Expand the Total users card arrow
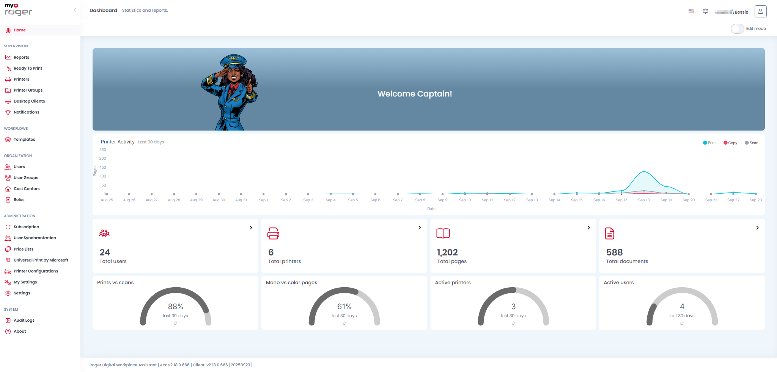Image resolution: width=777 pixels, height=372 pixels. pyautogui.click(x=251, y=228)
